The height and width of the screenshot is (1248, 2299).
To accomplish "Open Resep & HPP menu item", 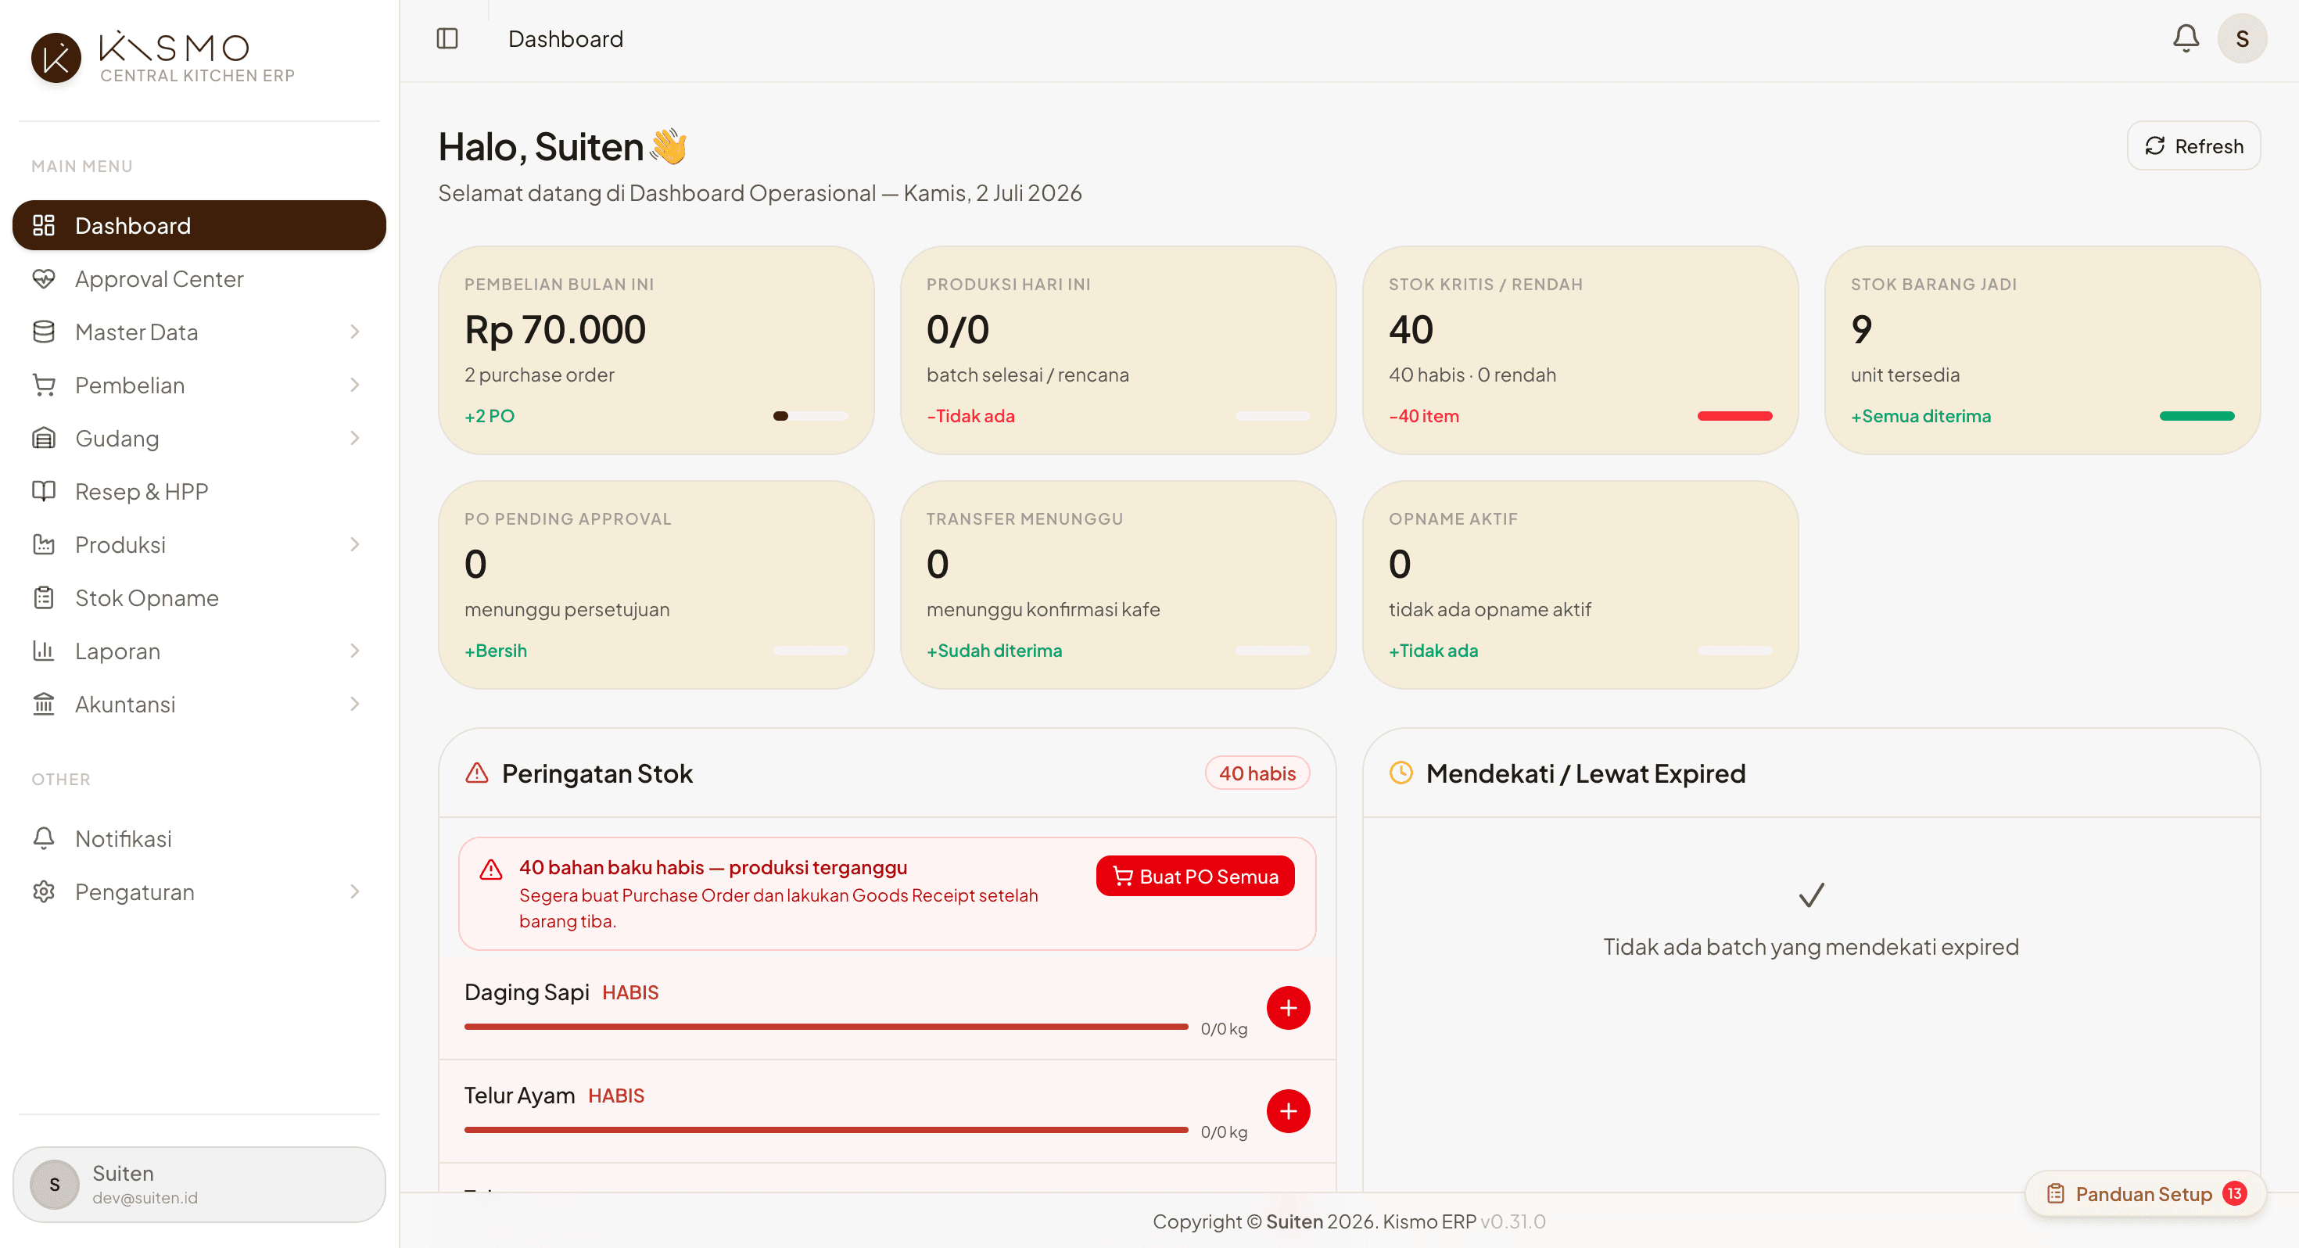I will click(199, 491).
